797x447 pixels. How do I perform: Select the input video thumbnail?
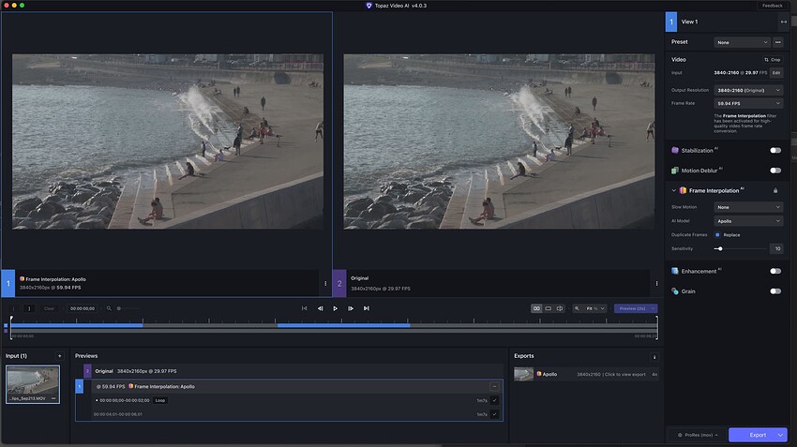pos(32,380)
